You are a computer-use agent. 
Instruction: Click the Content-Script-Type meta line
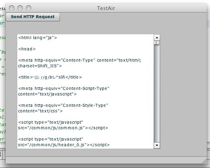(x=64, y=88)
